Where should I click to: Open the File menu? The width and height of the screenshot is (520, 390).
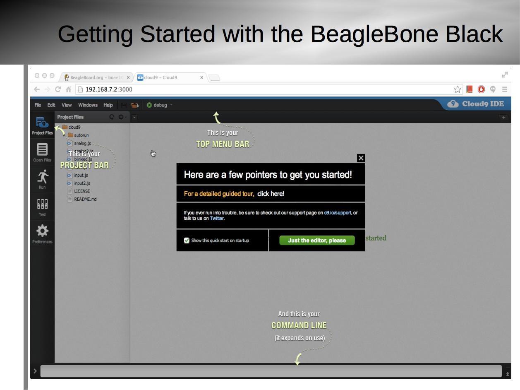(38, 105)
